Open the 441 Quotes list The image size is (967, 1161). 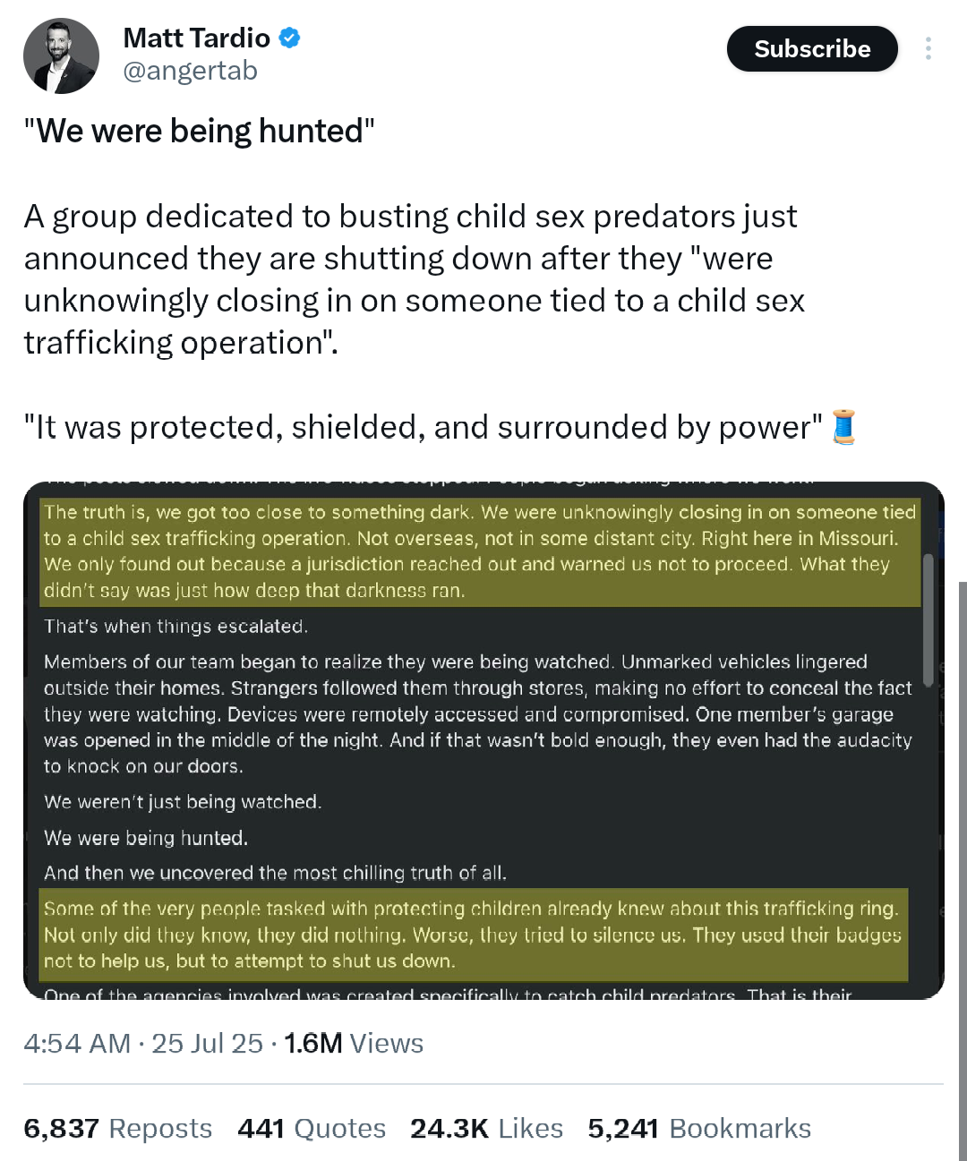point(311,1129)
